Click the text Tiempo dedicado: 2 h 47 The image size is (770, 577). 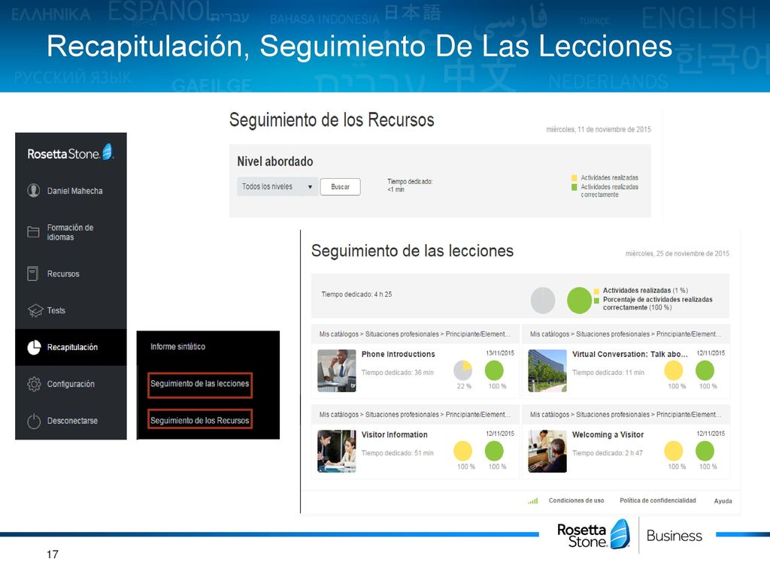click(608, 453)
